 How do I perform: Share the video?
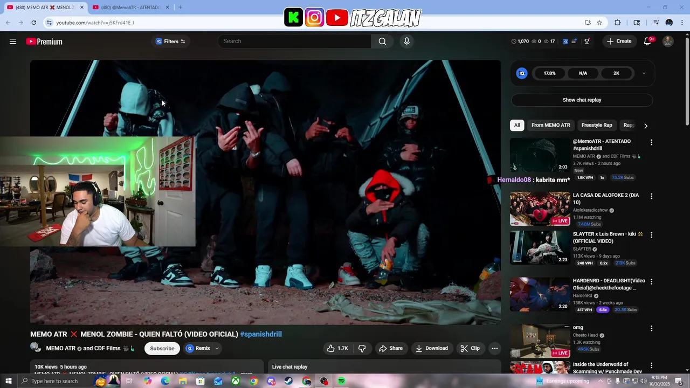tap(391, 348)
